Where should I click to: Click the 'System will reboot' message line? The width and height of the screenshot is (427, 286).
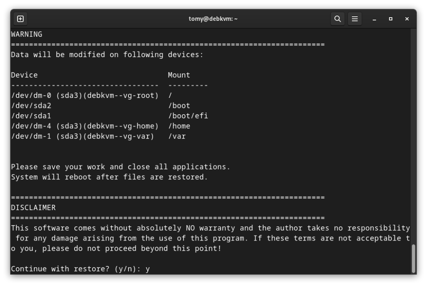pos(109,177)
